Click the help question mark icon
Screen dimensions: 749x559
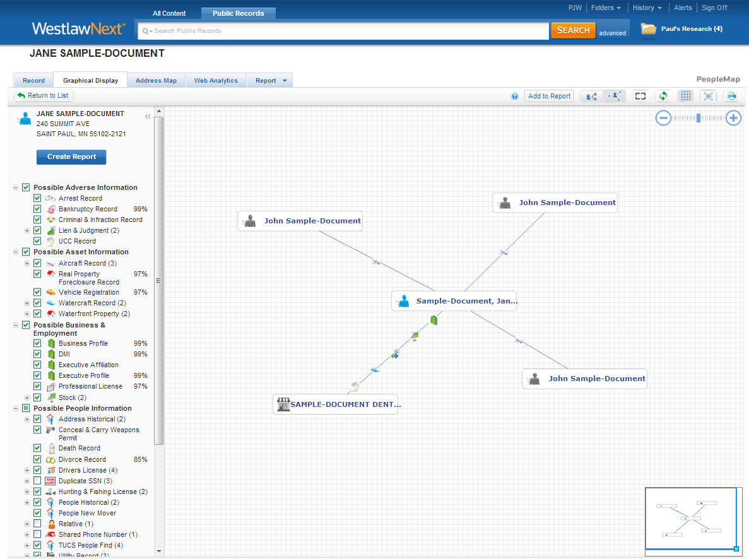click(x=514, y=96)
